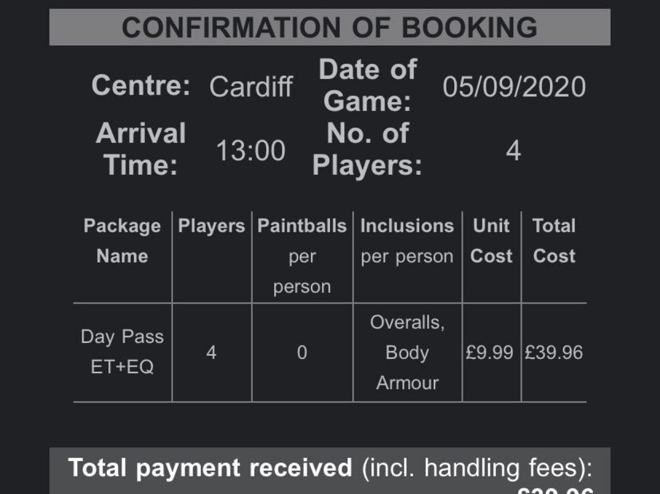660x494 pixels.
Task: Click the Arrival Time label
Action: (x=141, y=149)
